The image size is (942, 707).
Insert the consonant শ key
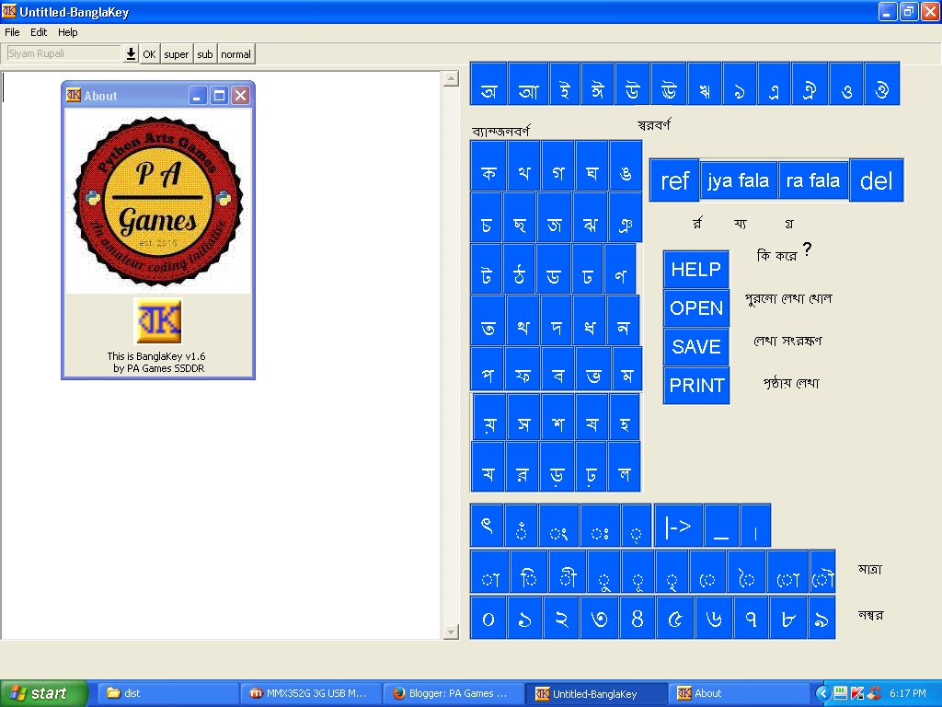558,417
